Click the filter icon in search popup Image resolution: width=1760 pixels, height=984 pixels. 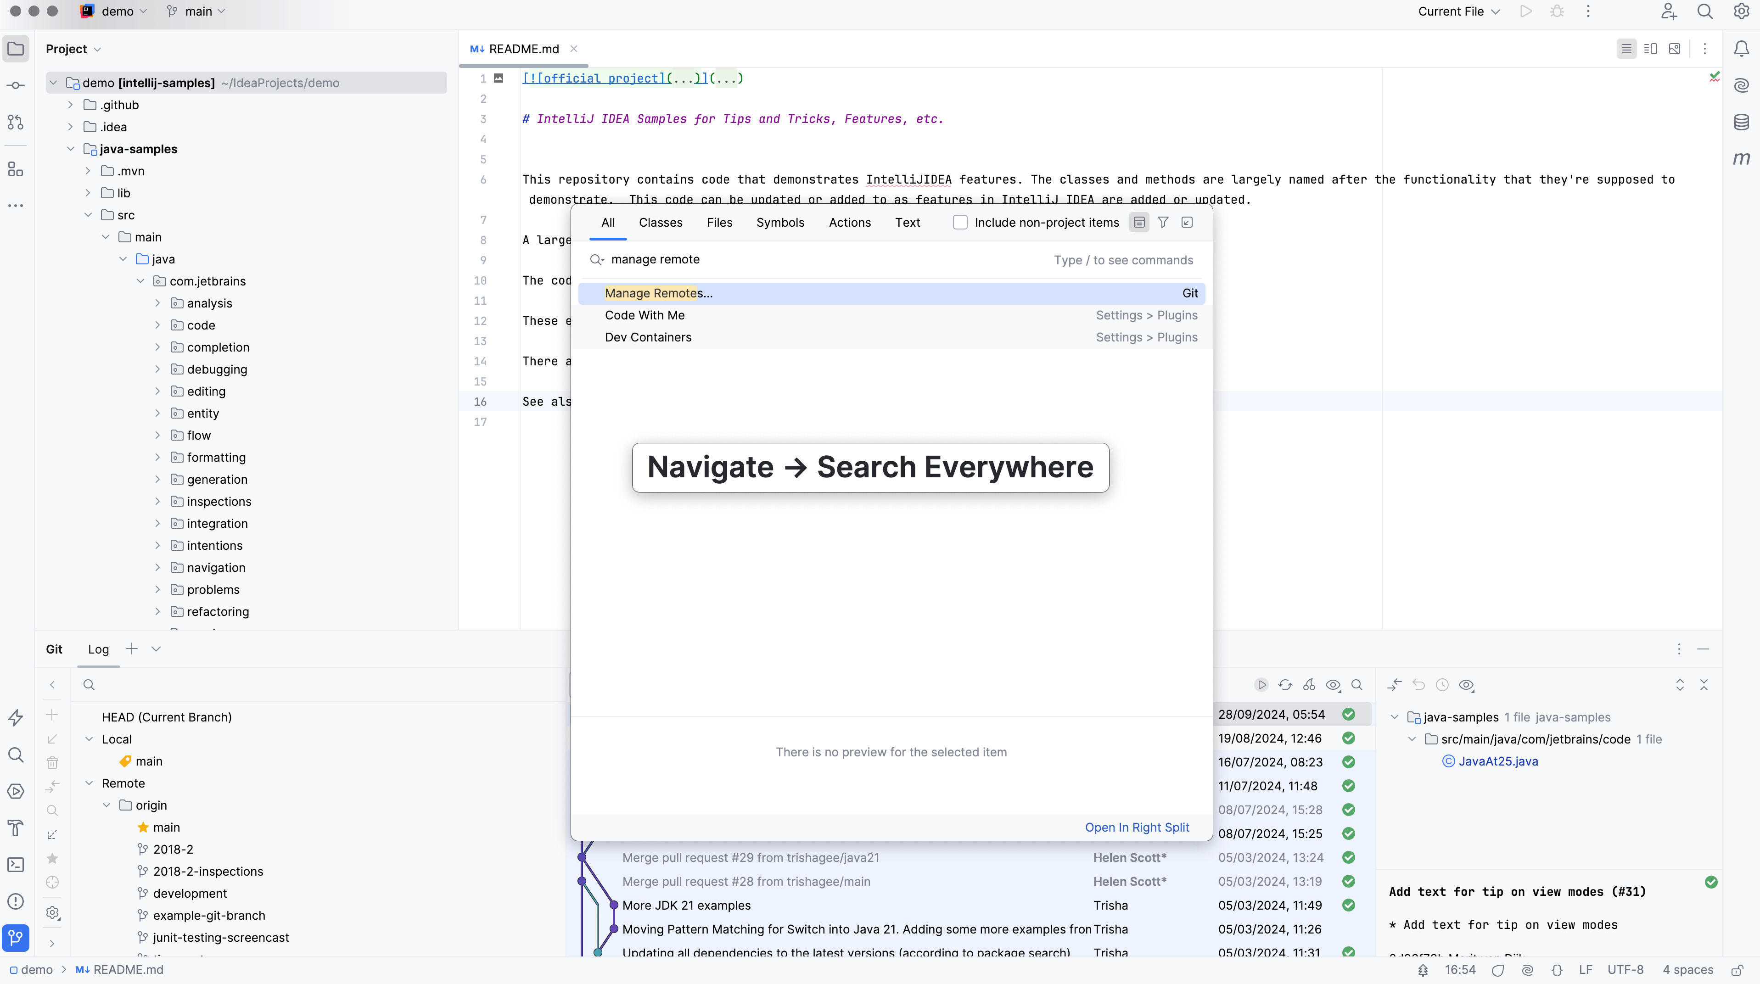tap(1163, 223)
